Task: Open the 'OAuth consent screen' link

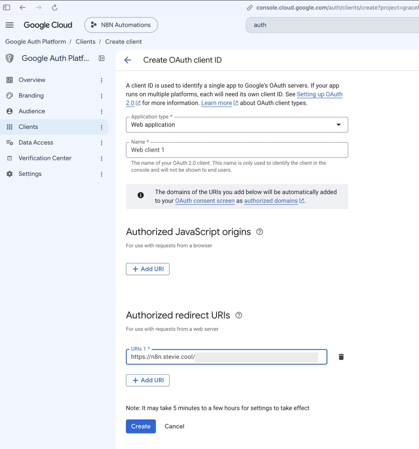Action: pos(205,201)
